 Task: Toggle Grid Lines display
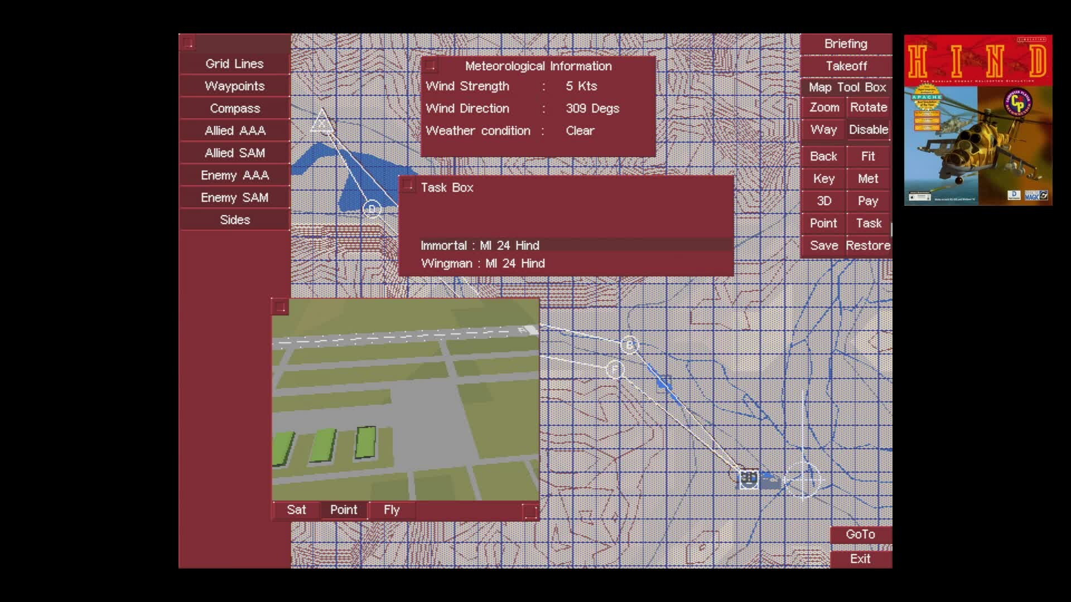click(234, 64)
